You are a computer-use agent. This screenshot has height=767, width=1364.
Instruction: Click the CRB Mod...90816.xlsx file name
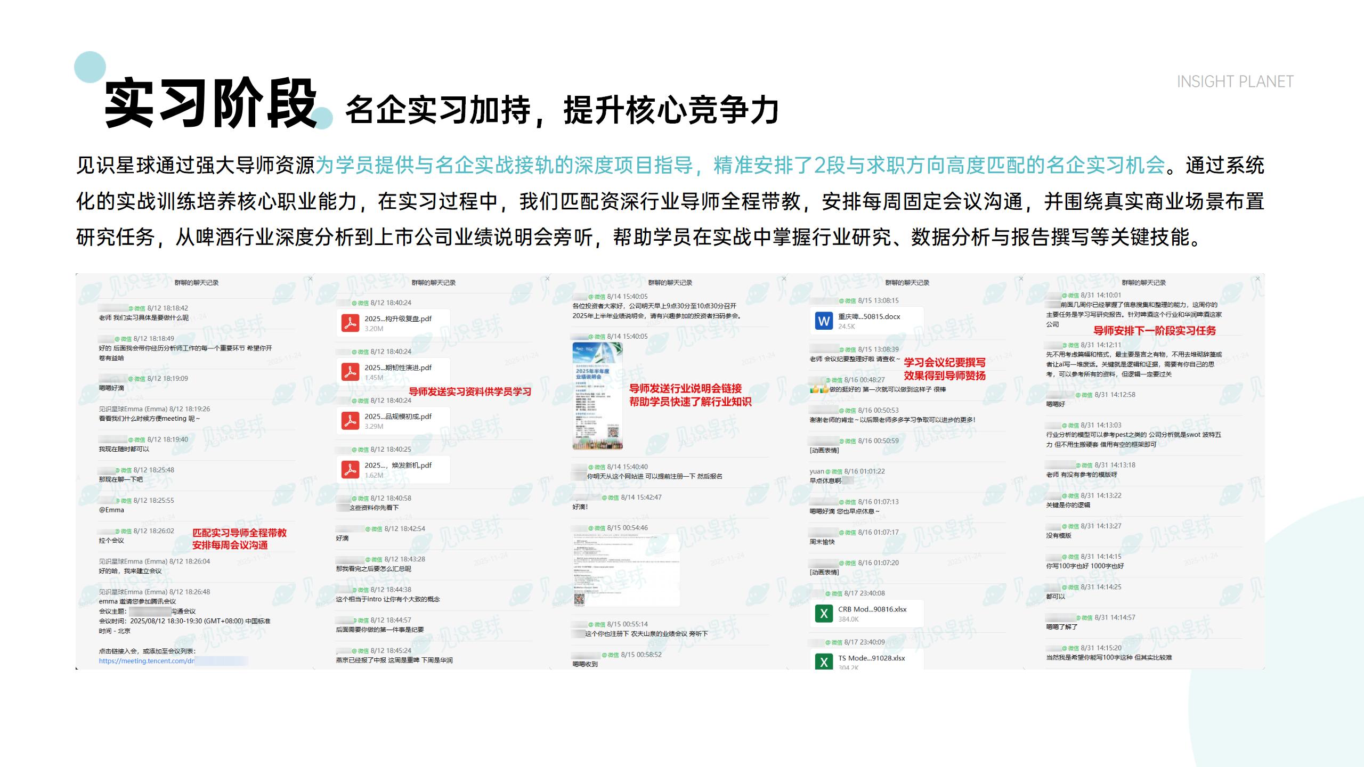pos(872,609)
